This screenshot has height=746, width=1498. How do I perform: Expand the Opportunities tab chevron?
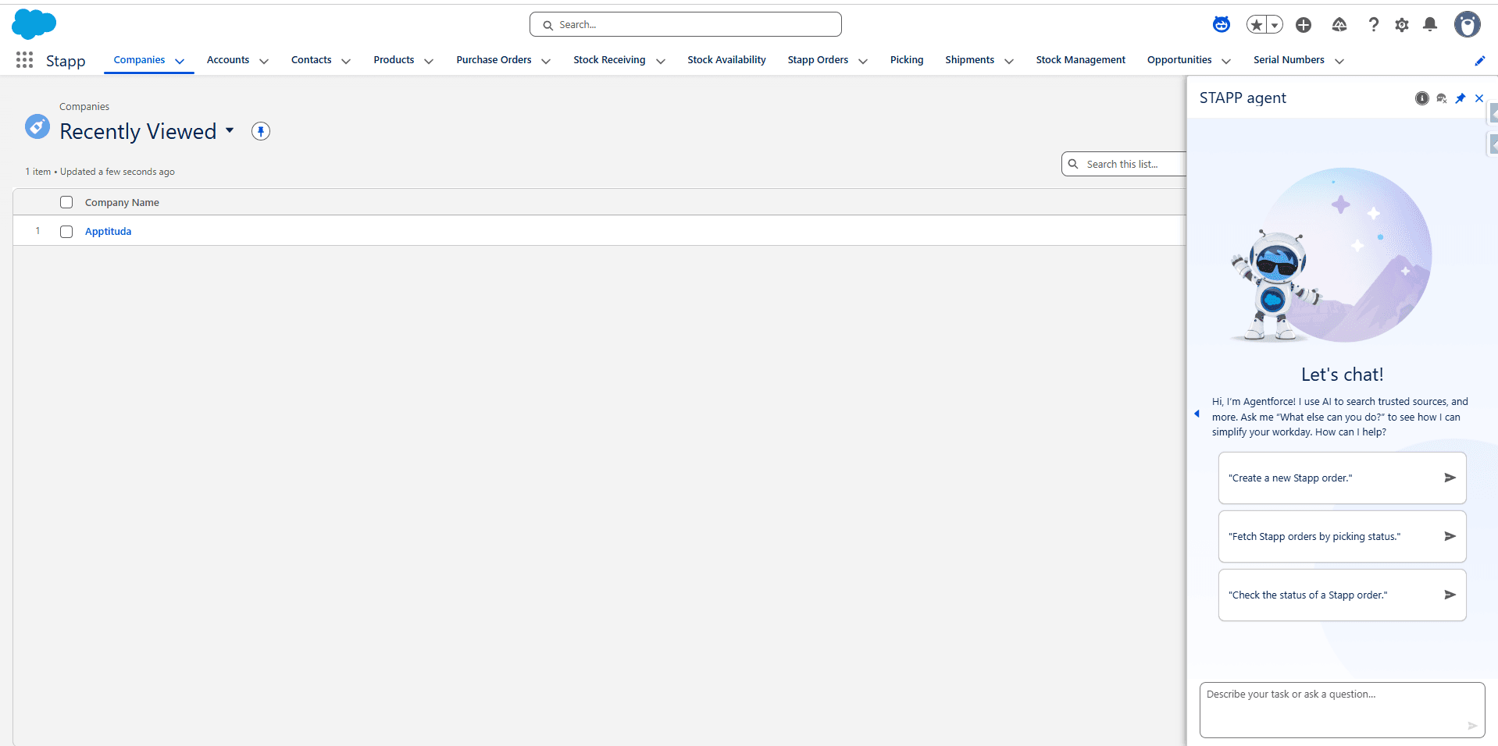[x=1226, y=61]
